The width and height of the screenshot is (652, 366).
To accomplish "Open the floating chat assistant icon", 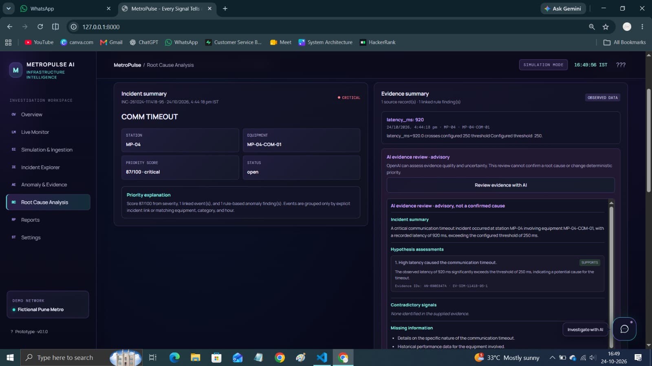I will [624, 329].
